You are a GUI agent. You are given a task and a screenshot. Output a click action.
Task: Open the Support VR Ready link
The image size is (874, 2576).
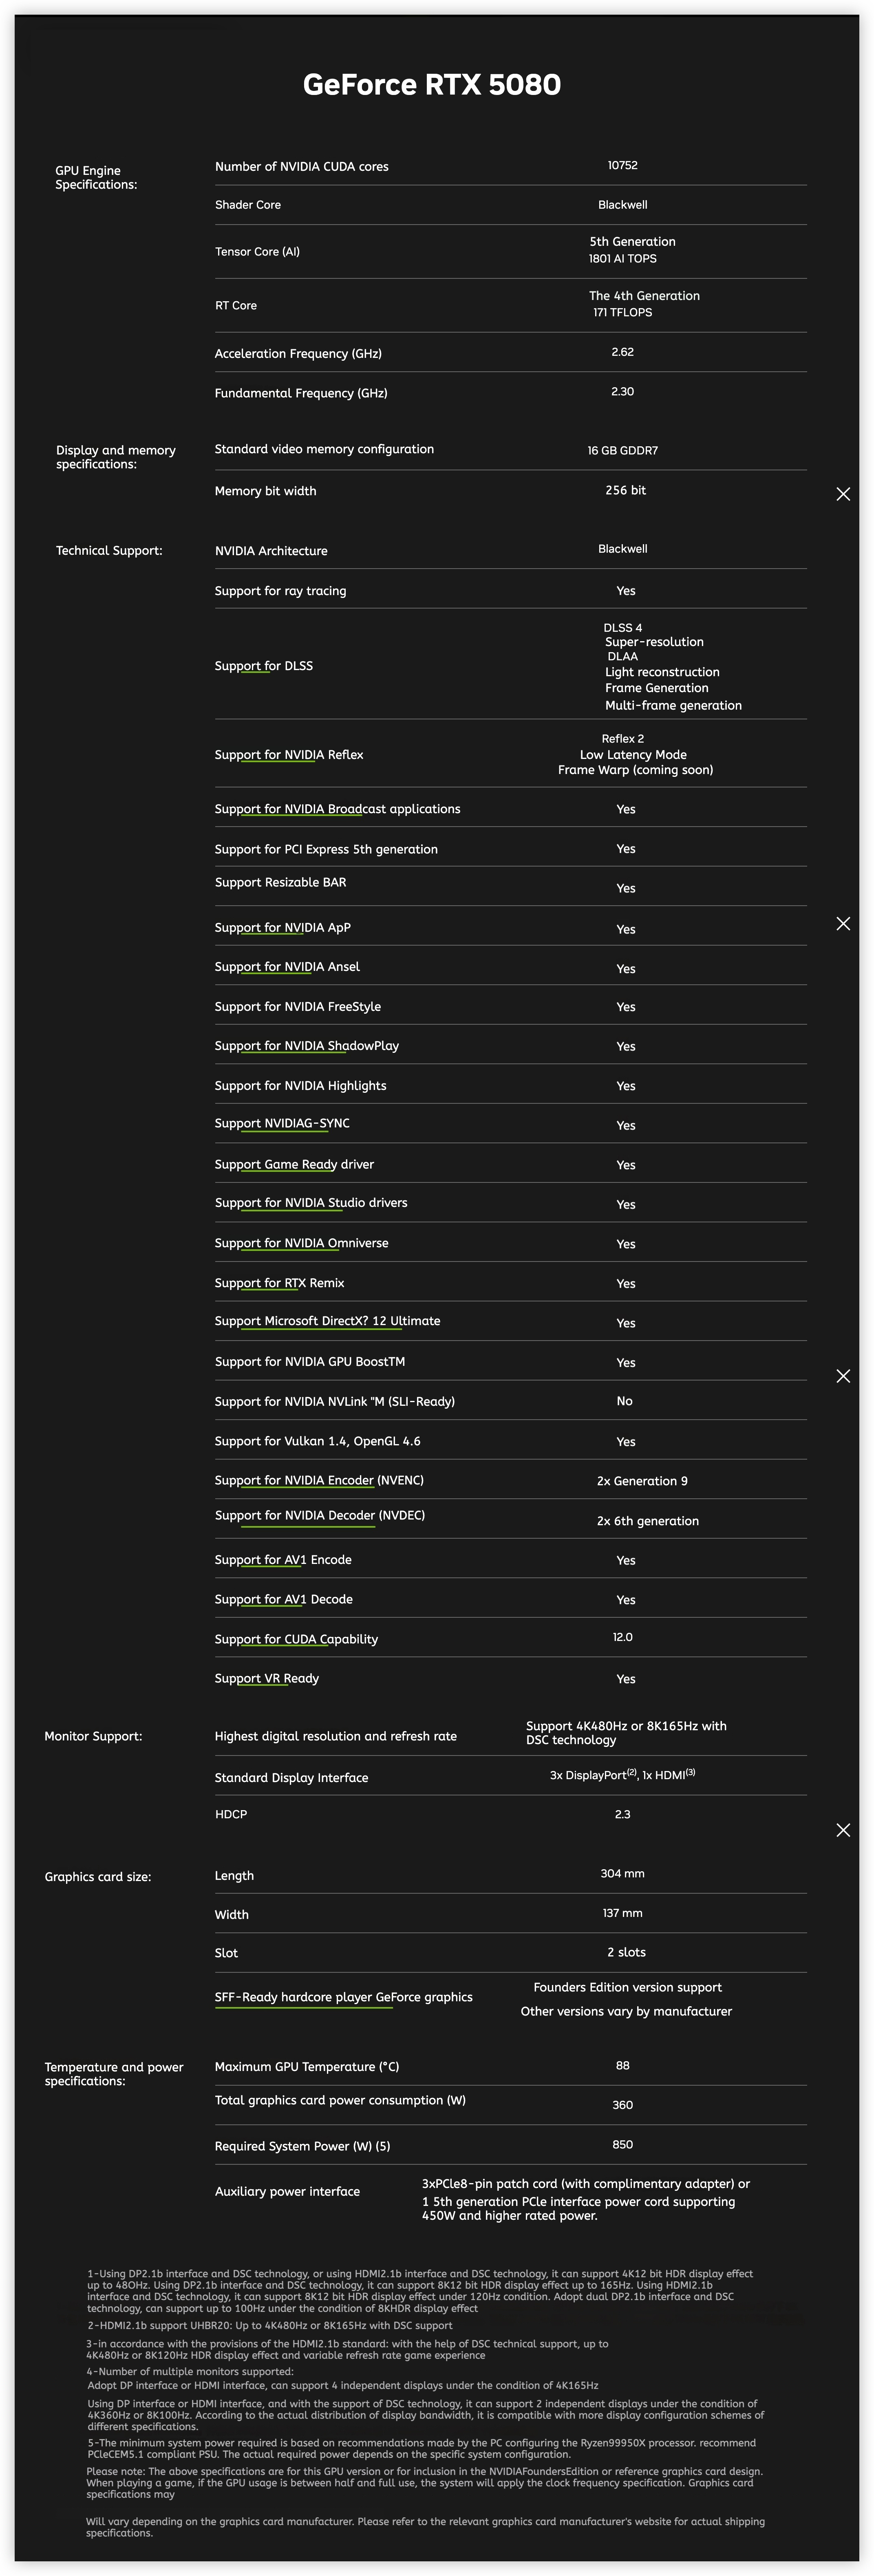pos(267,1679)
